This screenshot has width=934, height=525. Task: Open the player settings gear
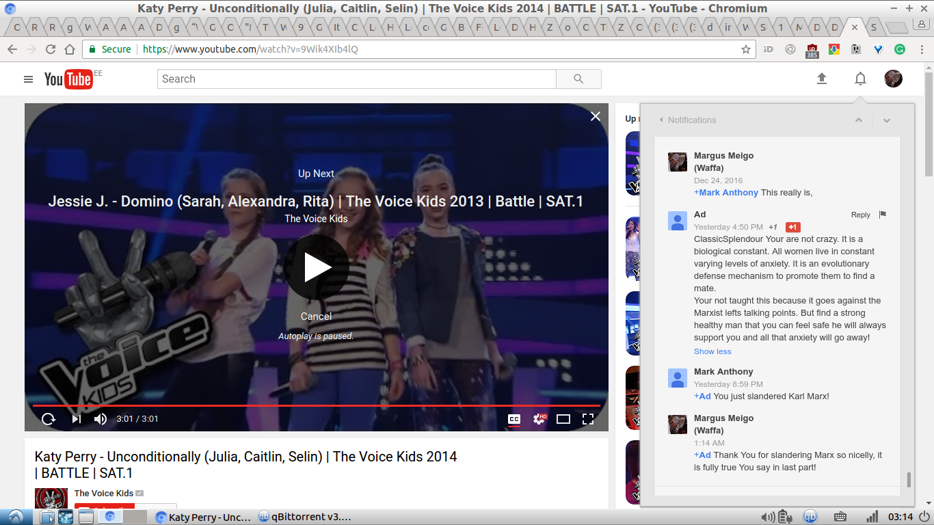point(539,419)
